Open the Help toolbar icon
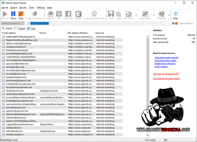Screen dimensions: 197x142 tap(175, 15)
